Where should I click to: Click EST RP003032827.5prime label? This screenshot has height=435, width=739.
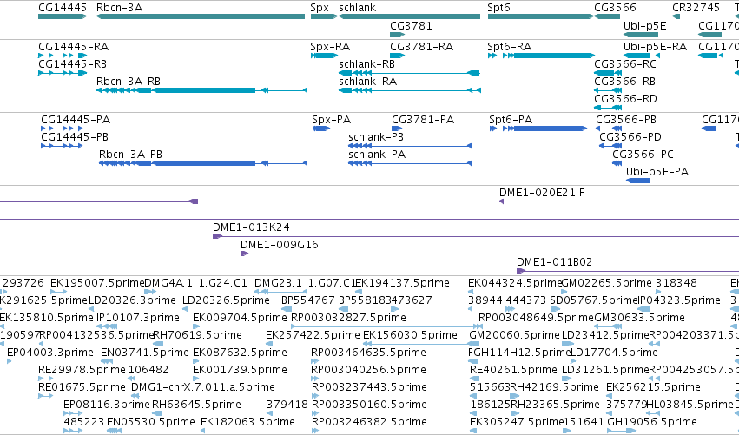[348, 318]
